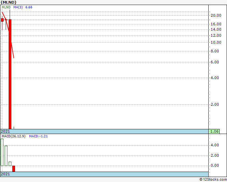Click the tallest green MACD histogram bar
Viewport: 227px width, 182px height.
click(2, 152)
